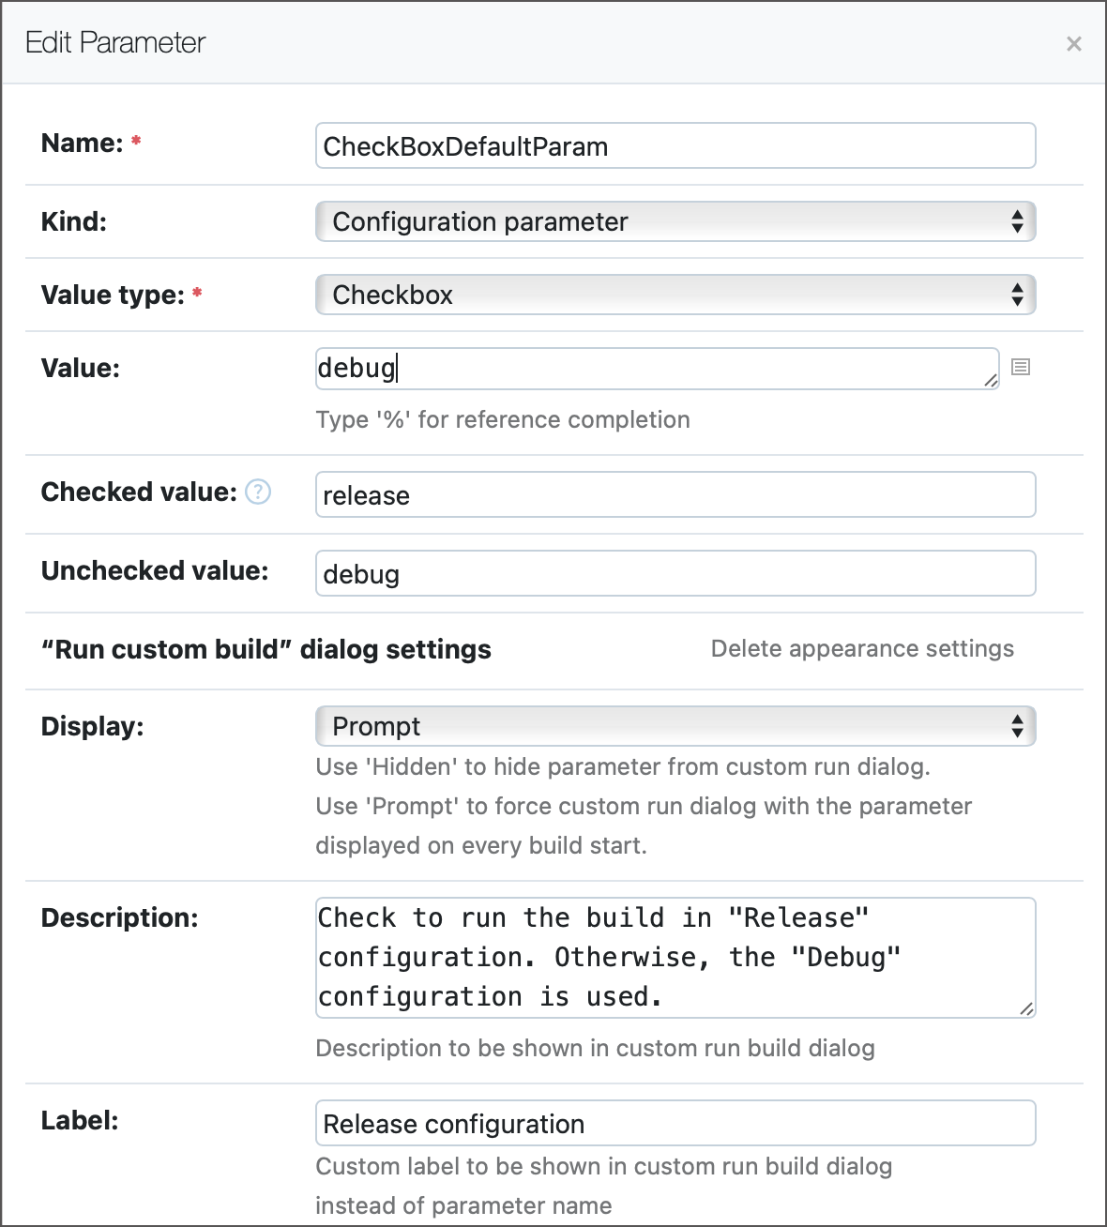Click the stepper arrows on Value type dropdown
The image size is (1107, 1227).
click(x=1019, y=294)
